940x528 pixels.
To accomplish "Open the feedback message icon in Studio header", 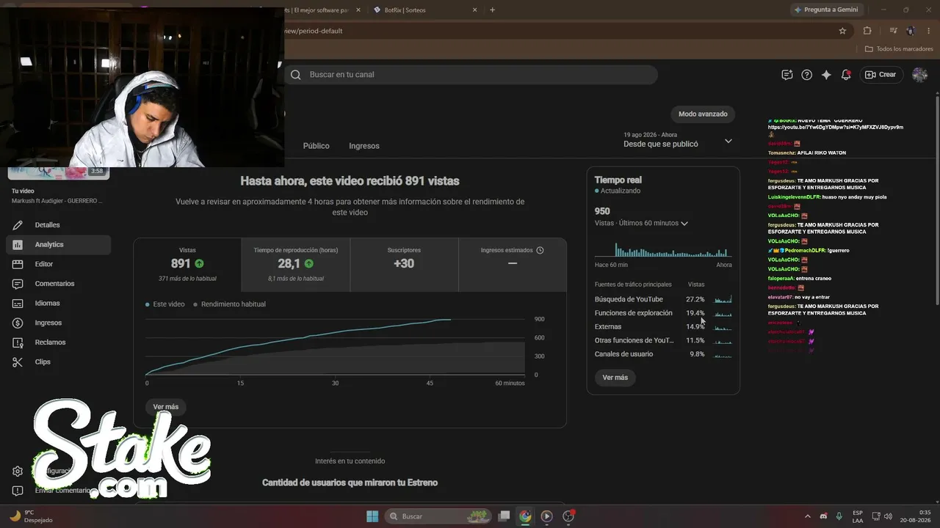I will tap(787, 75).
